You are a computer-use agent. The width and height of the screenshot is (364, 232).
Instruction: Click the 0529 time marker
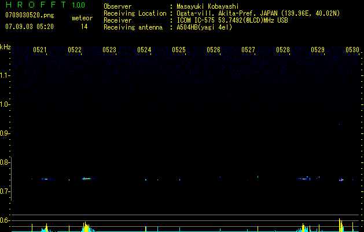pyautogui.click(x=318, y=50)
